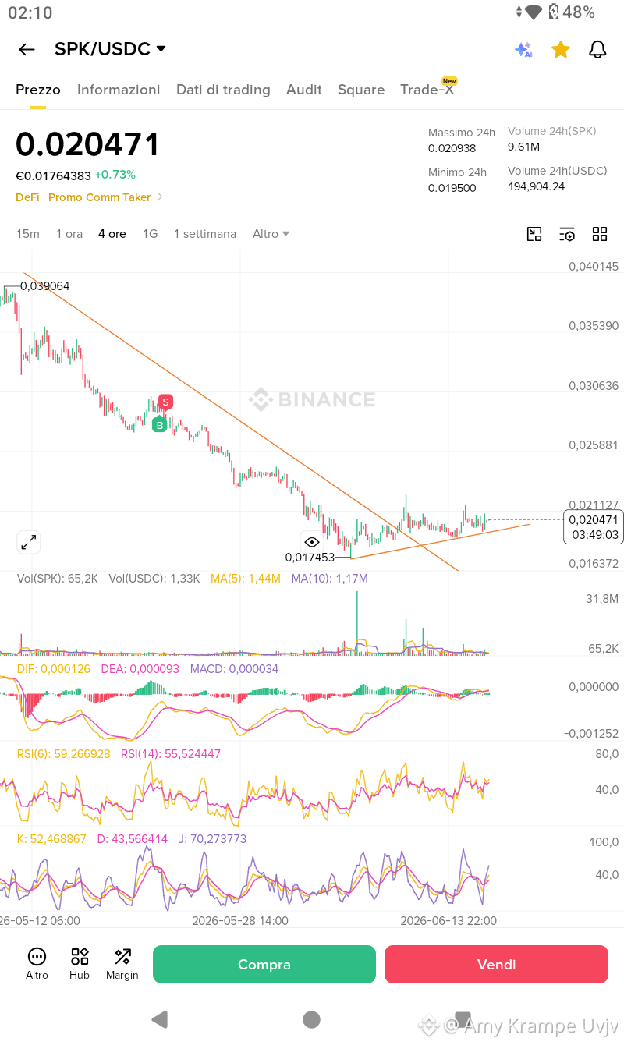
Task: Open the SPK/USDC pair selector dropdown
Action: point(111,49)
